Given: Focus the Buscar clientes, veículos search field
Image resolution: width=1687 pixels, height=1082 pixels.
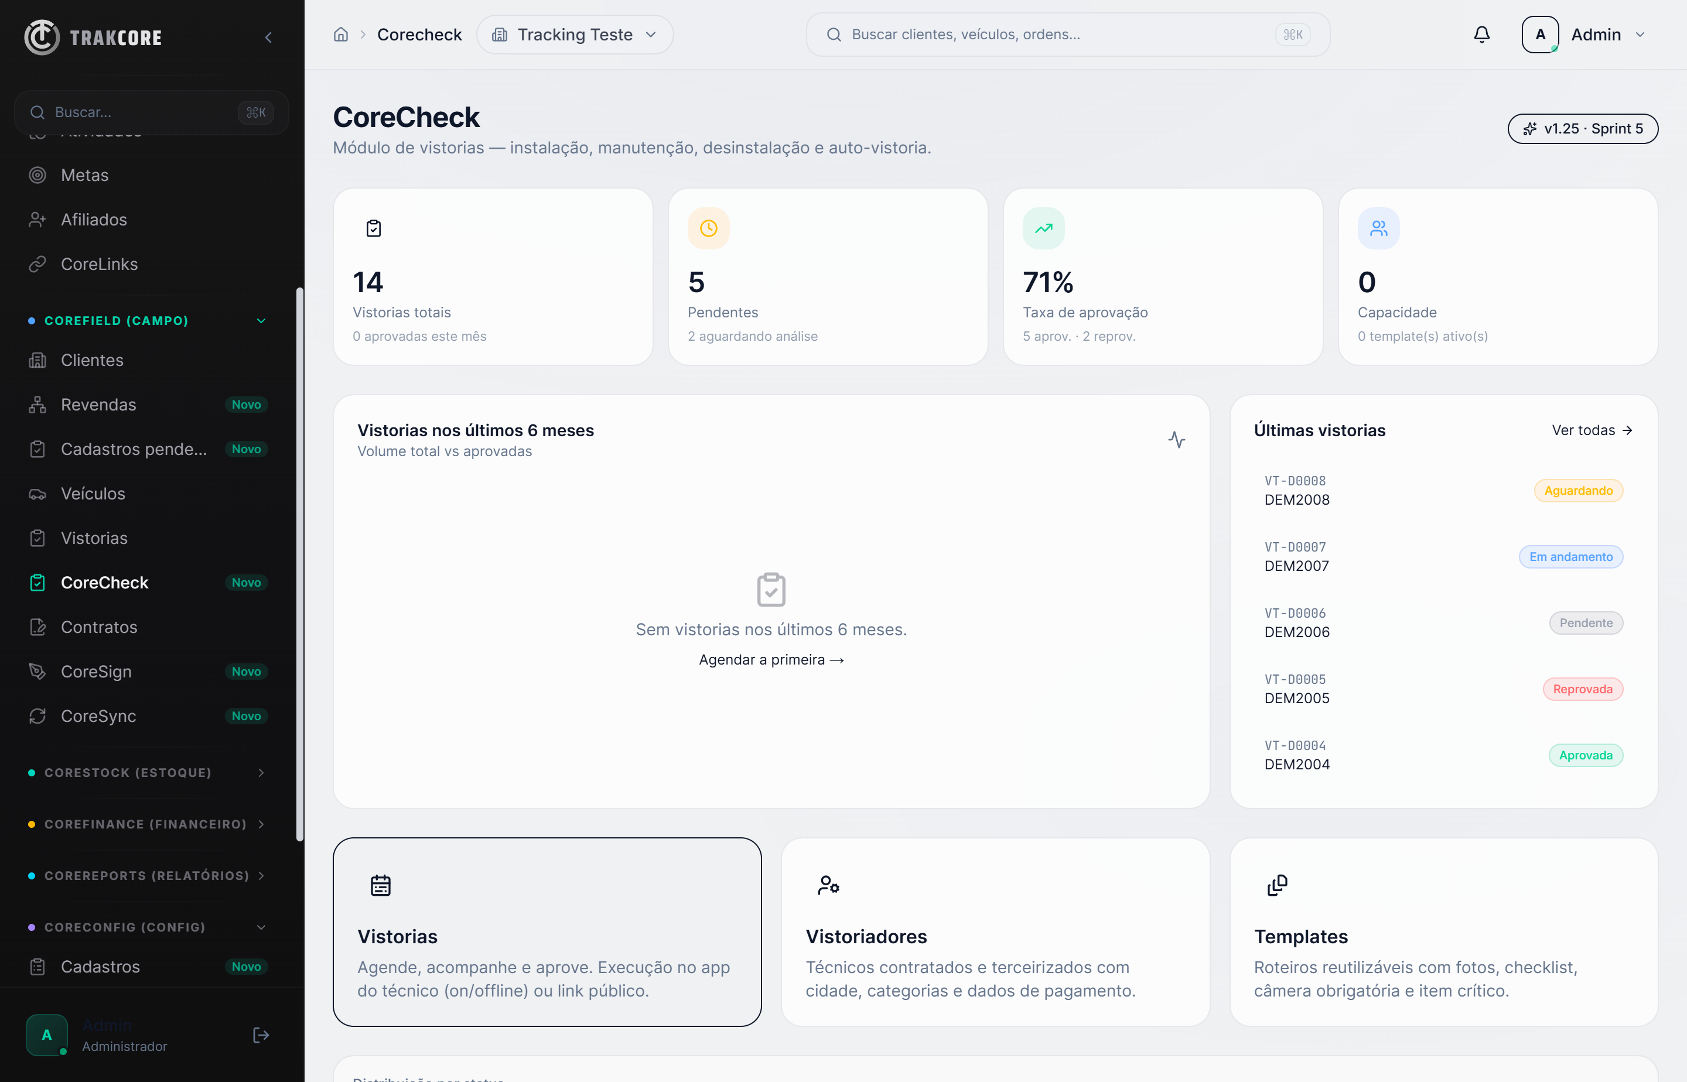Looking at the screenshot, I should 1067,35.
